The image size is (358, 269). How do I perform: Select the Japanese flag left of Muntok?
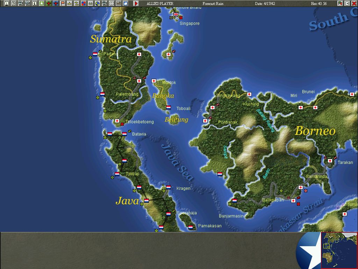154,81
